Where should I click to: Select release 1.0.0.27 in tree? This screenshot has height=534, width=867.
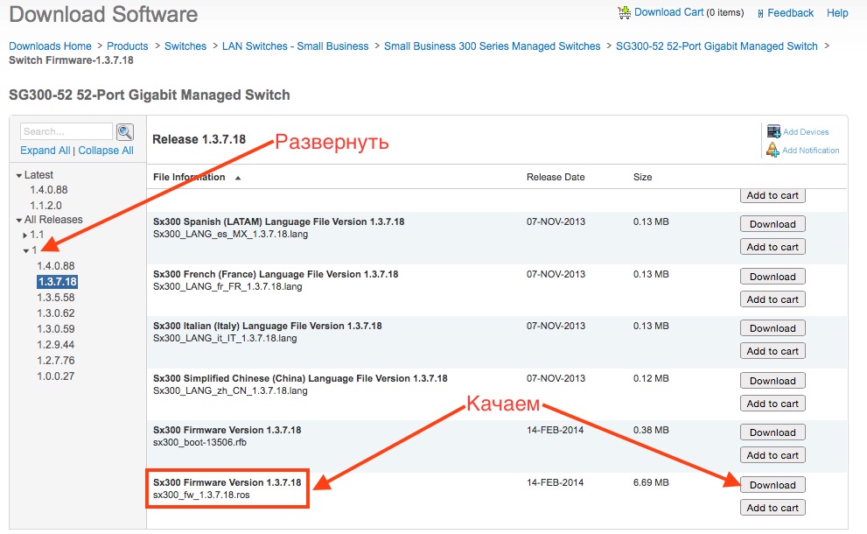click(x=56, y=376)
